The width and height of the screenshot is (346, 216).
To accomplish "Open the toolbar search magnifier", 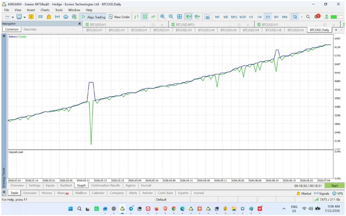I will click(x=308, y=17).
